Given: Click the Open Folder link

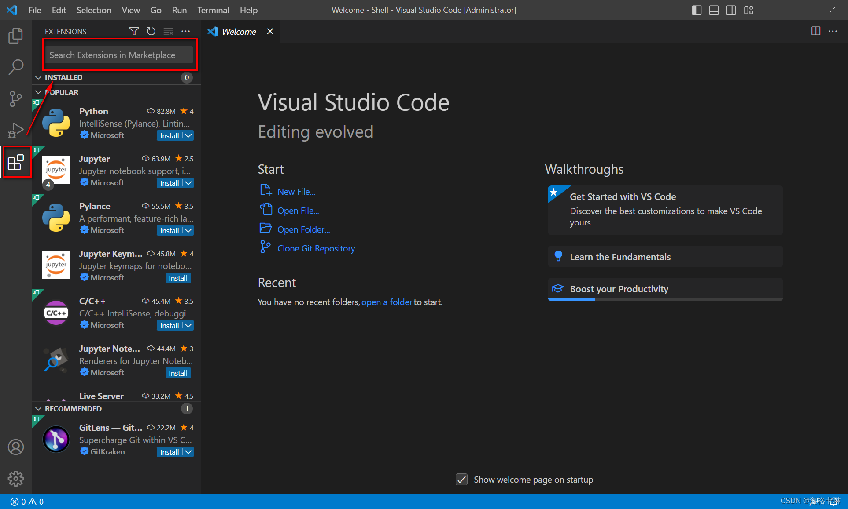Looking at the screenshot, I should click(x=304, y=229).
